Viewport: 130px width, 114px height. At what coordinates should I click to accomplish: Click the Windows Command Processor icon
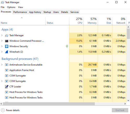tap(7, 41)
